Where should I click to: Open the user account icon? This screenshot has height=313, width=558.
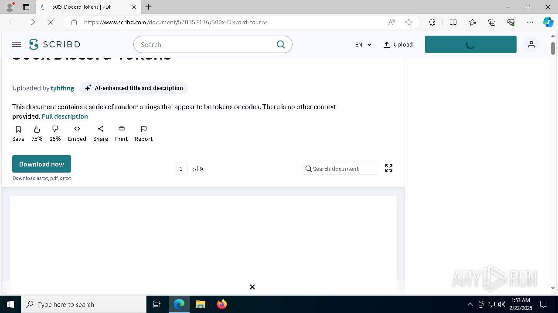pos(531,44)
